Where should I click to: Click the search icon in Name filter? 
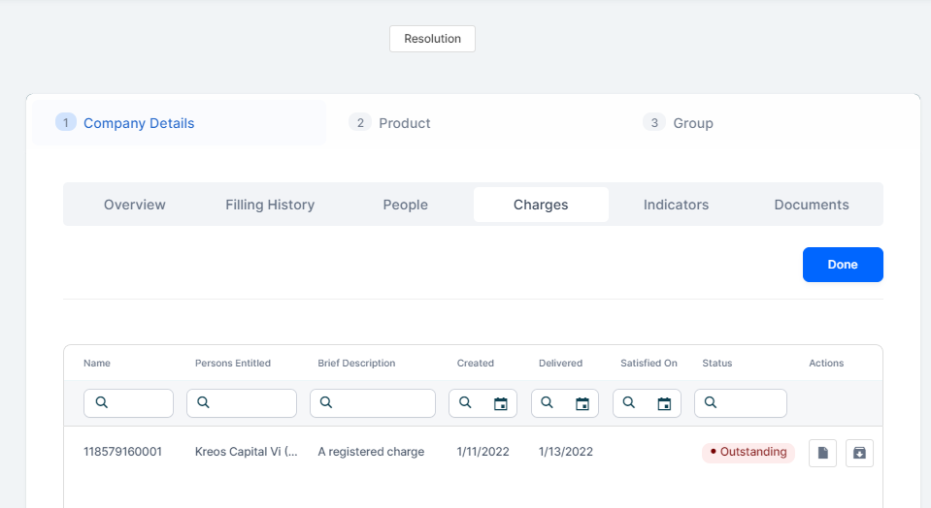tap(102, 403)
